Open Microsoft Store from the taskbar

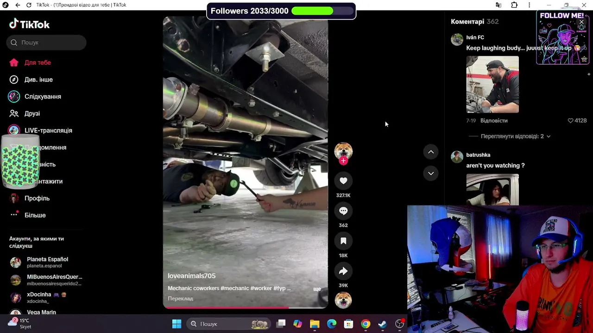(349, 324)
